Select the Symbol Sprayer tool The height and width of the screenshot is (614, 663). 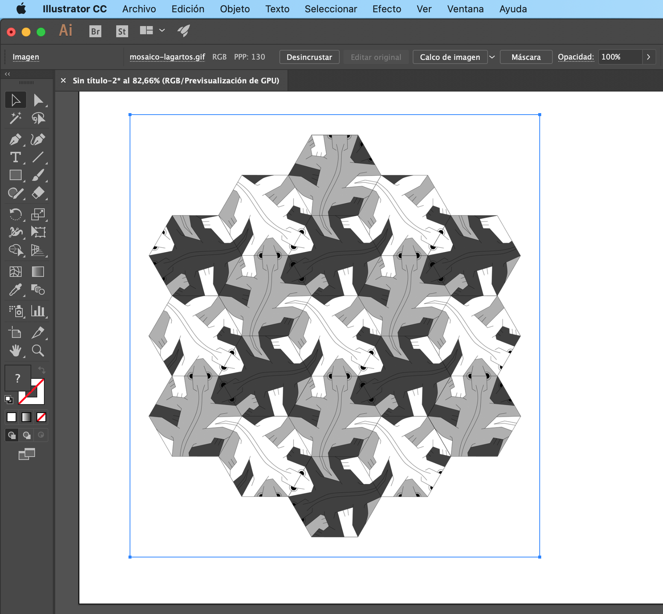[x=16, y=311]
